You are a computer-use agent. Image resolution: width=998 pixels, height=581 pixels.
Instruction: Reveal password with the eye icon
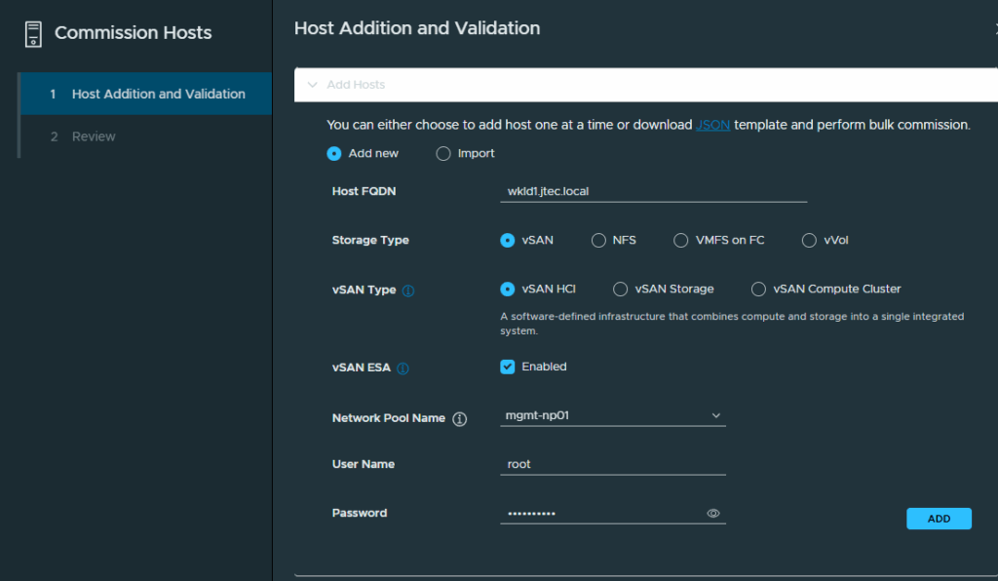coord(712,514)
